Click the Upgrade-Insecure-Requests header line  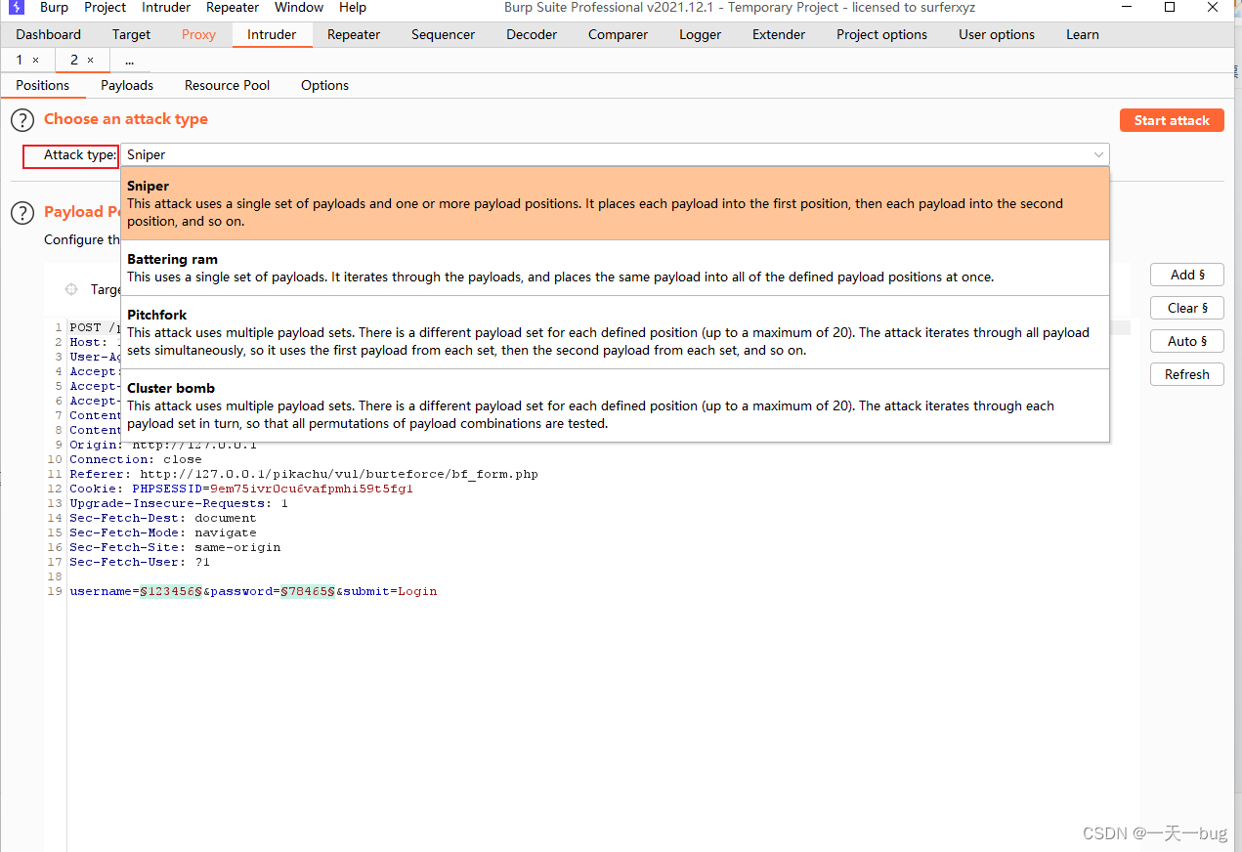point(179,504)
